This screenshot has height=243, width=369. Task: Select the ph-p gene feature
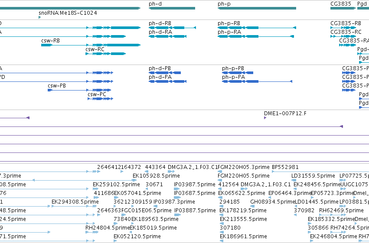click(x=257, y=8)
